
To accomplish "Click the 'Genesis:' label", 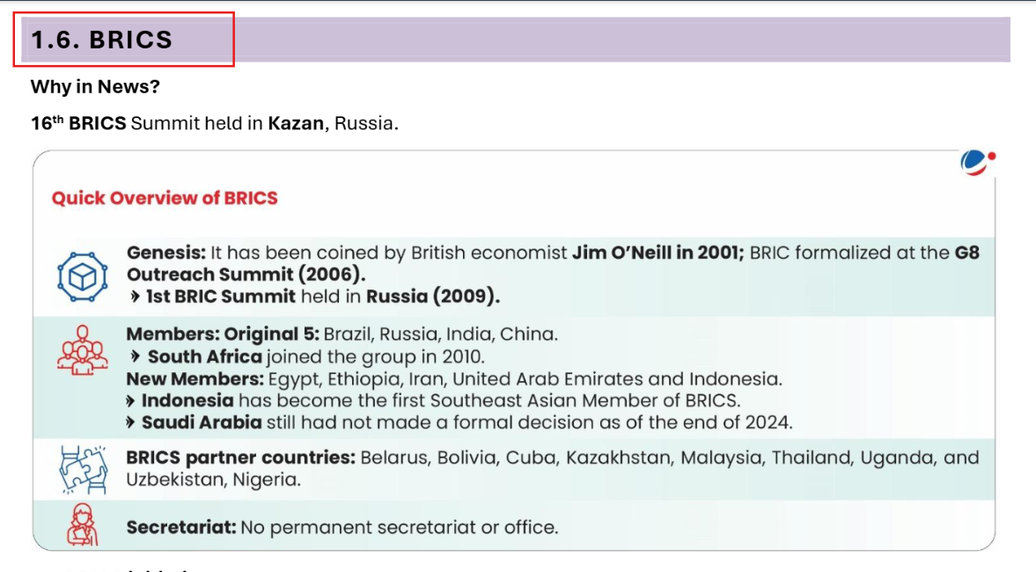I will point(166,253).
